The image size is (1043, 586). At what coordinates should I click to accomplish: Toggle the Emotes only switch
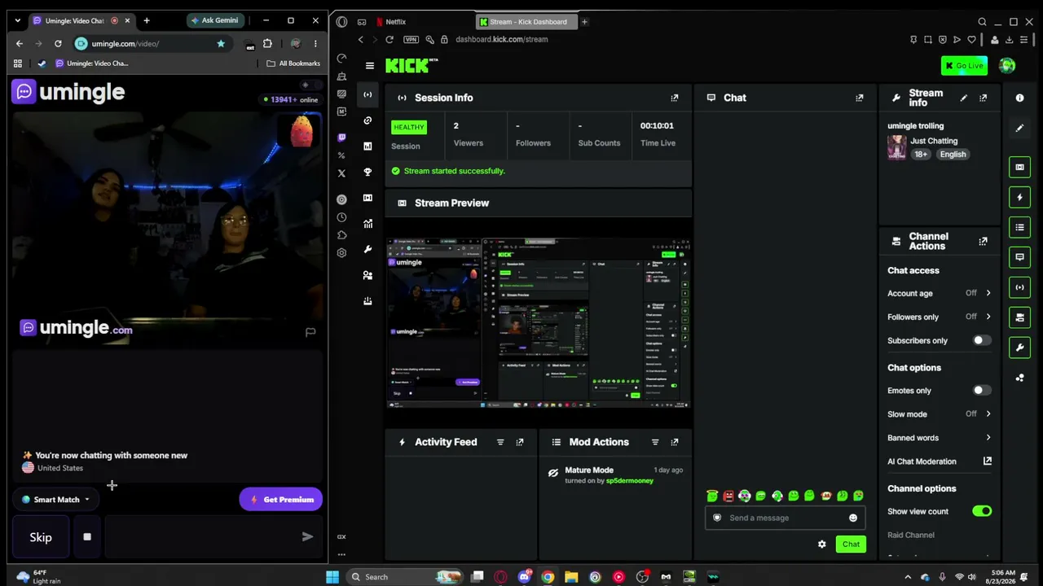[981, 391]
